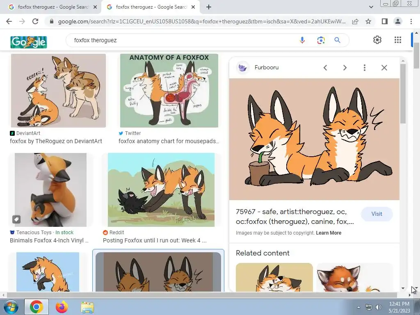Screen dimensions: 420x315
Task: Open the 75967 safe artist:theroguez title link
Action: (294, 217)
